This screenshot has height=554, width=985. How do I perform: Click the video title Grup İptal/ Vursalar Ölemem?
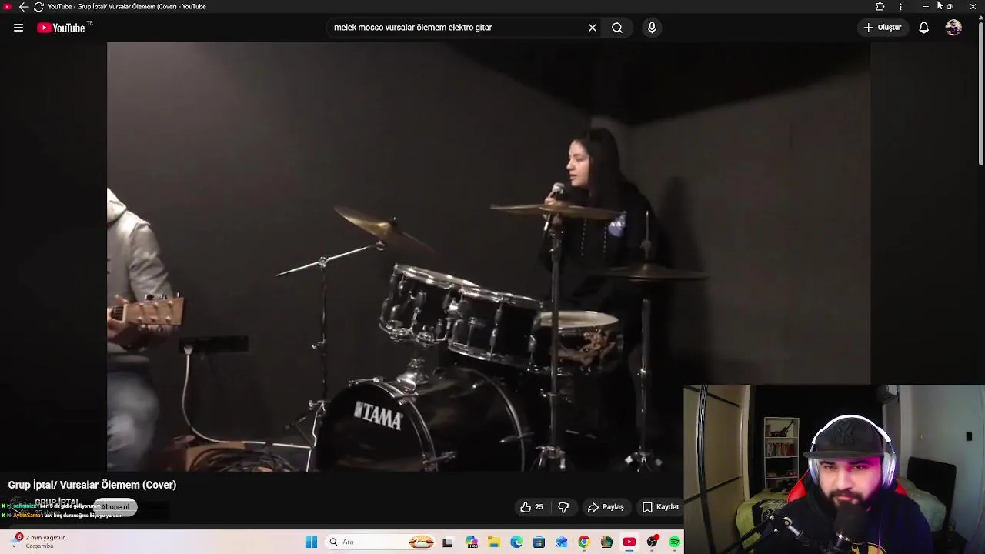(x=92, y=485)
